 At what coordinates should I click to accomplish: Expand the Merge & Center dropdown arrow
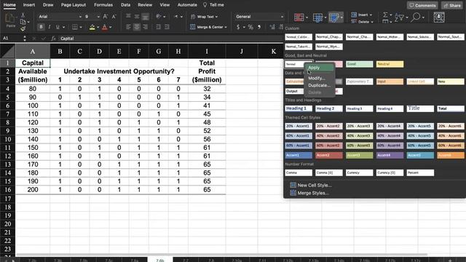[x=226, y=28]
